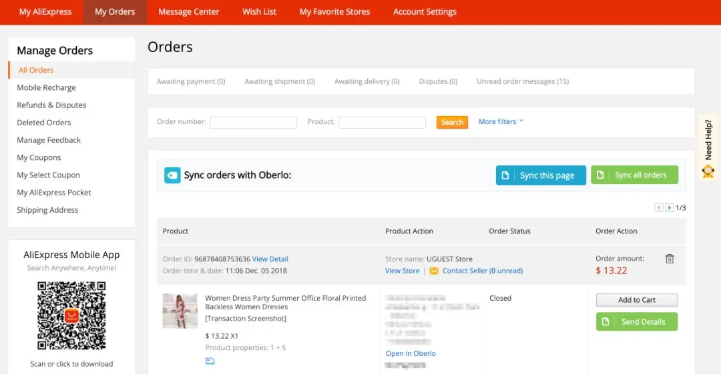Open Message Center in top navigation

point(188,12)
